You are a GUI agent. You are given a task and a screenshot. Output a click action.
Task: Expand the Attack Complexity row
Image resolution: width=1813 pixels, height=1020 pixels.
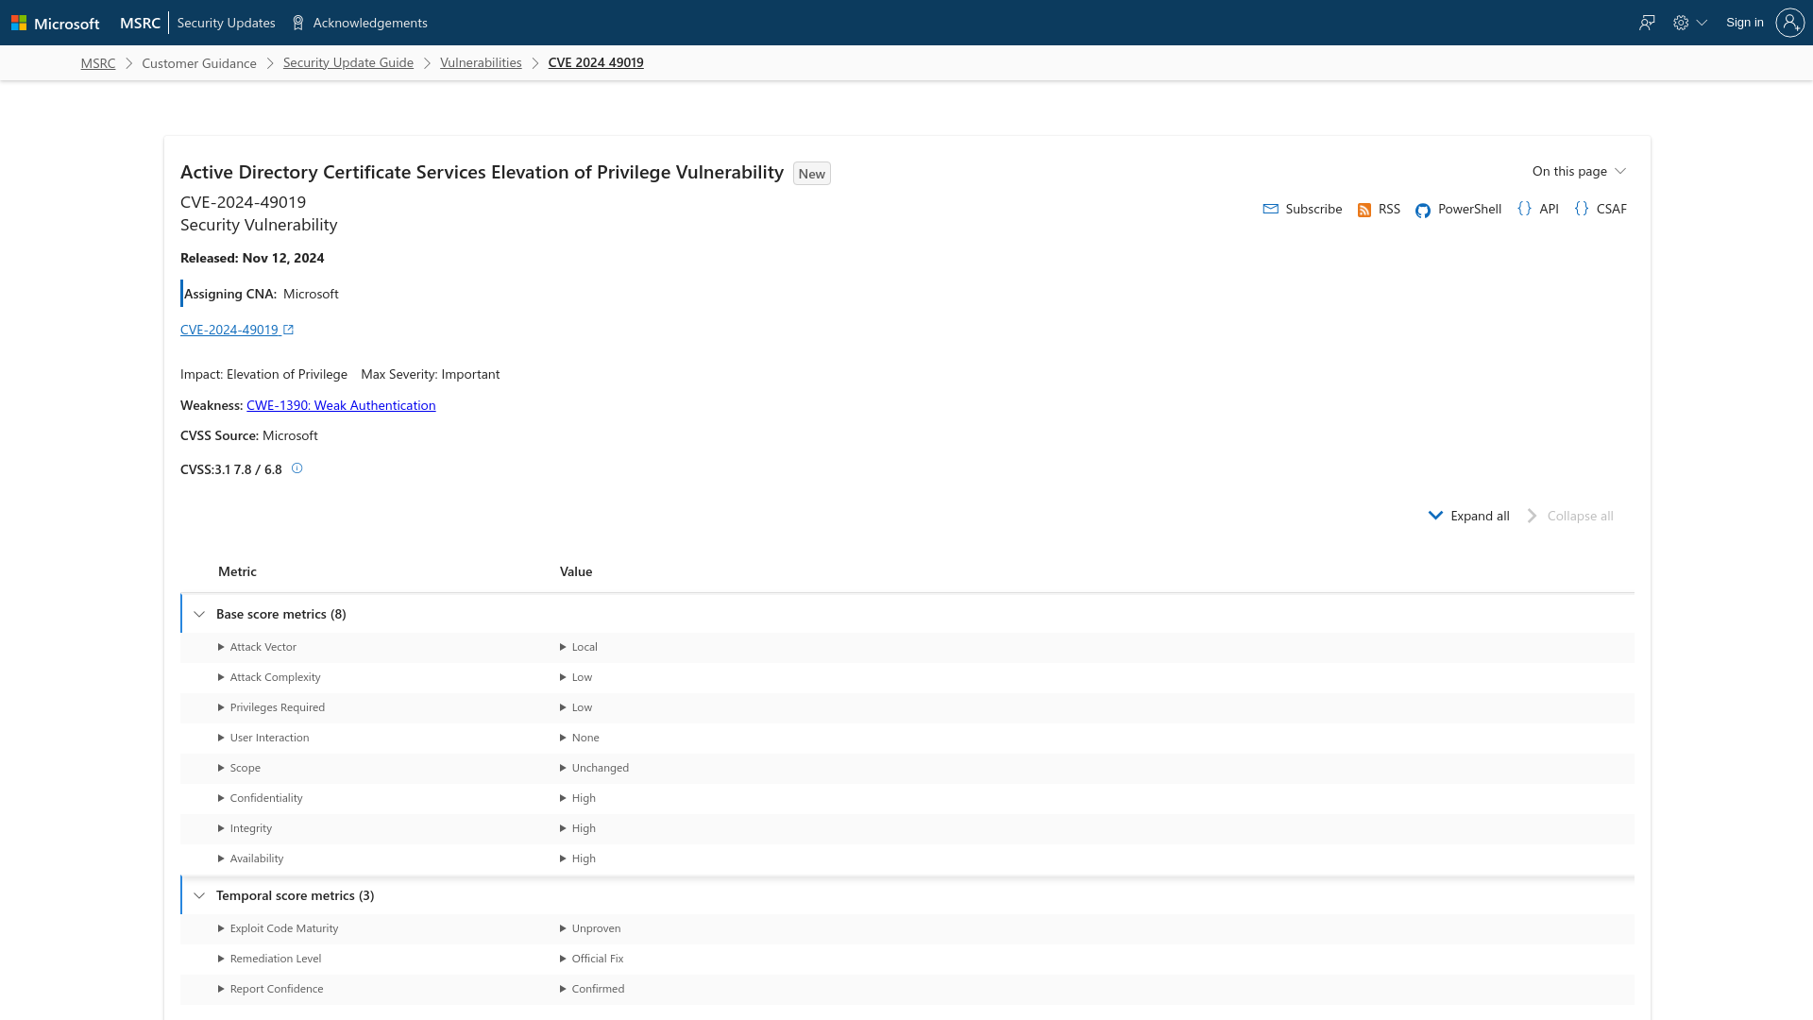point(221,677)
